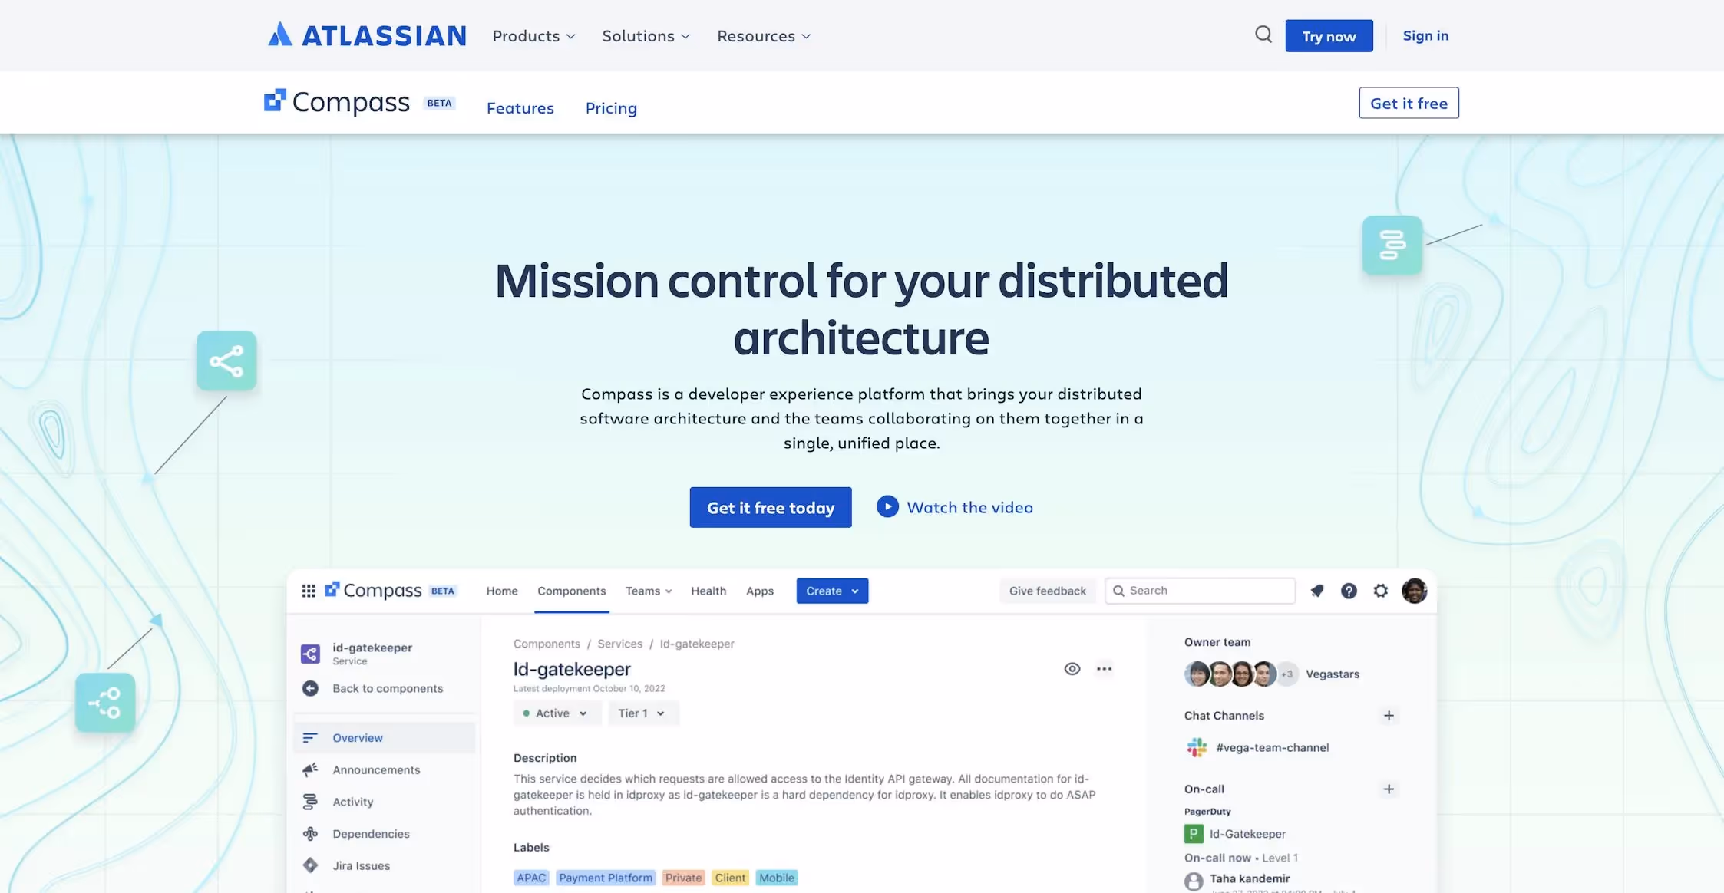Click the Search field in app header

1200,591
